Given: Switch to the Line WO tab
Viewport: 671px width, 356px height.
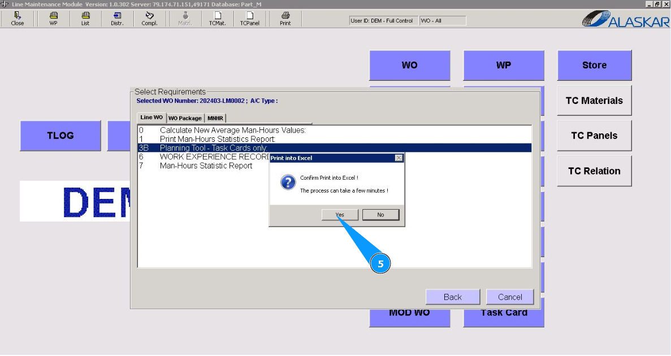Looking at the screenshot, I should pos(151,117).
